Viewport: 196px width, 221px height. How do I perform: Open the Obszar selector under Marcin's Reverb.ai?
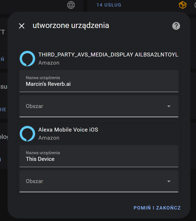(99, 106)
